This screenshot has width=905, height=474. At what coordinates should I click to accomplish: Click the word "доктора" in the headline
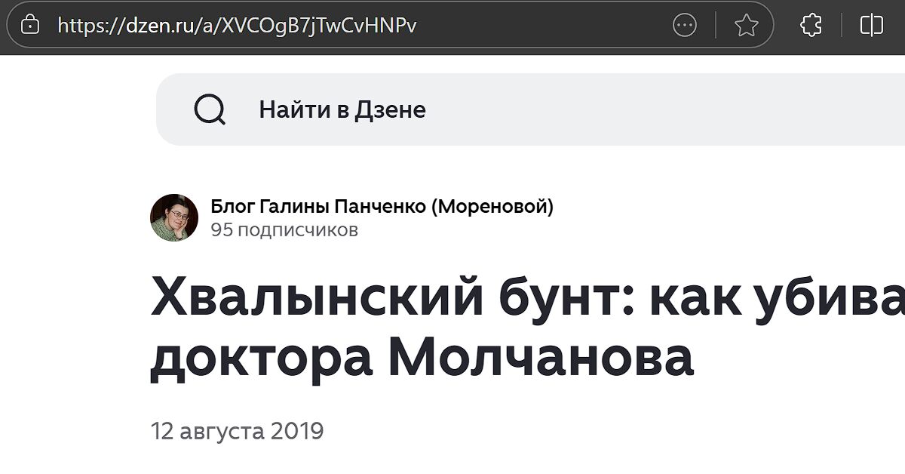click(260, 359)
